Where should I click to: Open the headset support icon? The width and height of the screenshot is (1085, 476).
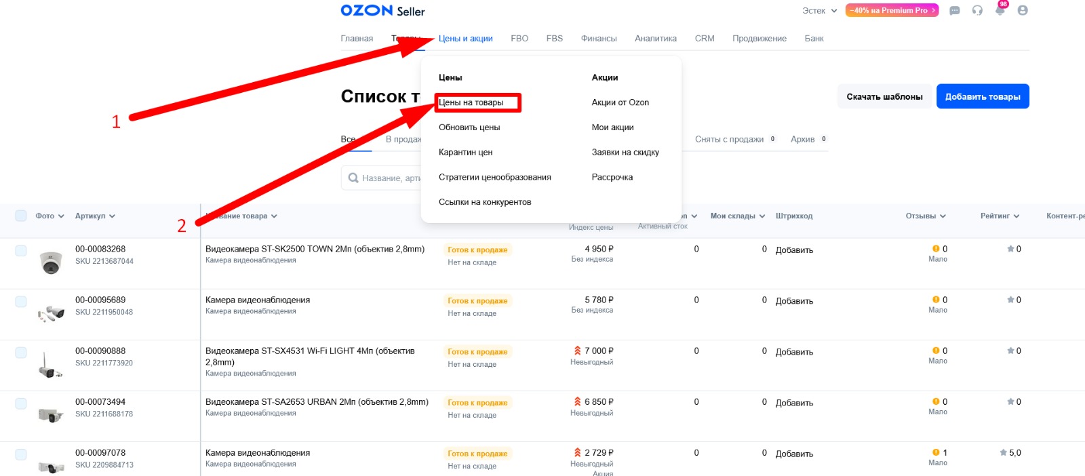point(977,11)
